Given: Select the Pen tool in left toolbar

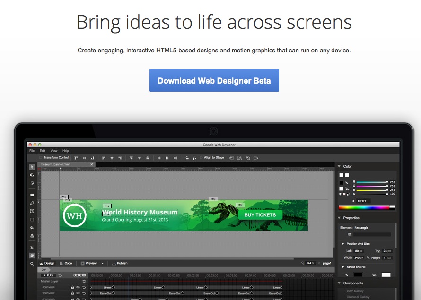Looking at the screenshot, I should 32,203.
